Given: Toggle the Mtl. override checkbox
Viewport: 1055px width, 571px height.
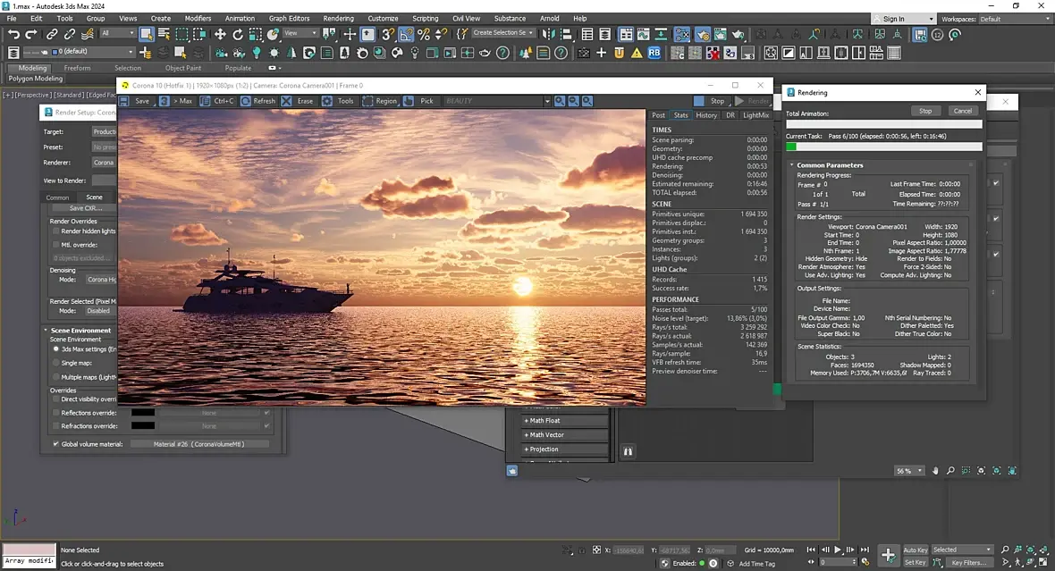Looking at the screenshot, I should (55, 244).
